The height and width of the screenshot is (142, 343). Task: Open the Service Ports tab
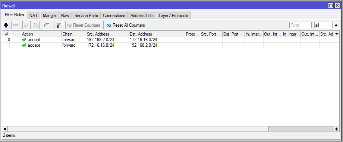tap(86, 16)
